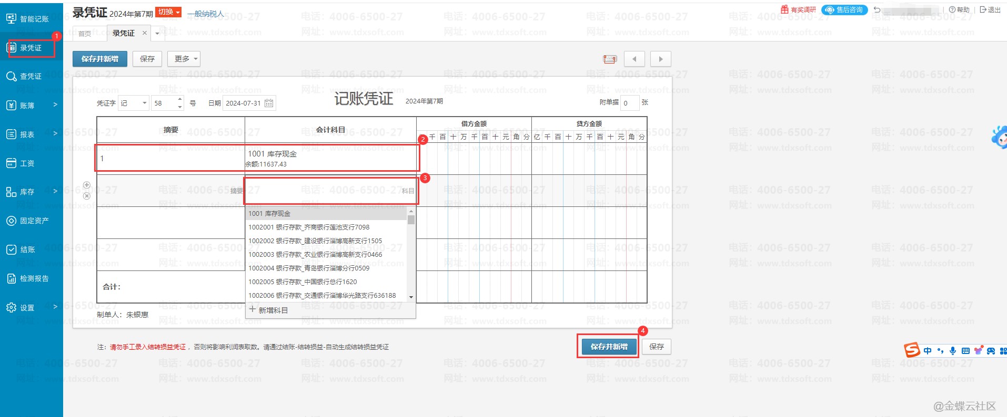Click the 售后咨询 support button
The height and width of the screenshot is (417, 1007).
pyautogui.click(x=844, y=10)
